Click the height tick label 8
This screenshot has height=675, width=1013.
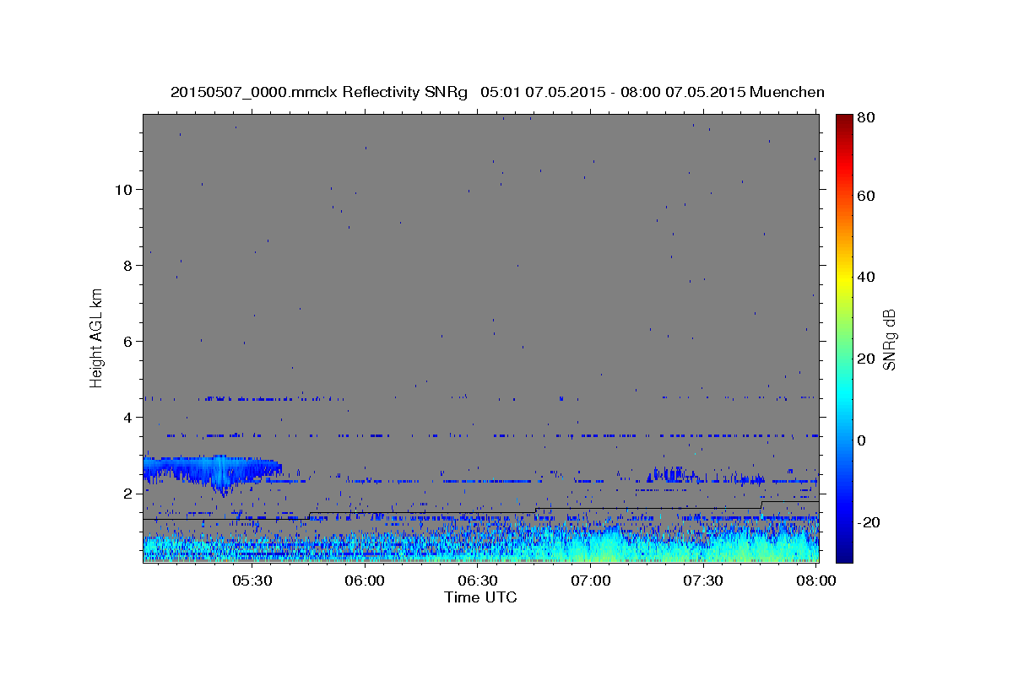tap(128, 266)
